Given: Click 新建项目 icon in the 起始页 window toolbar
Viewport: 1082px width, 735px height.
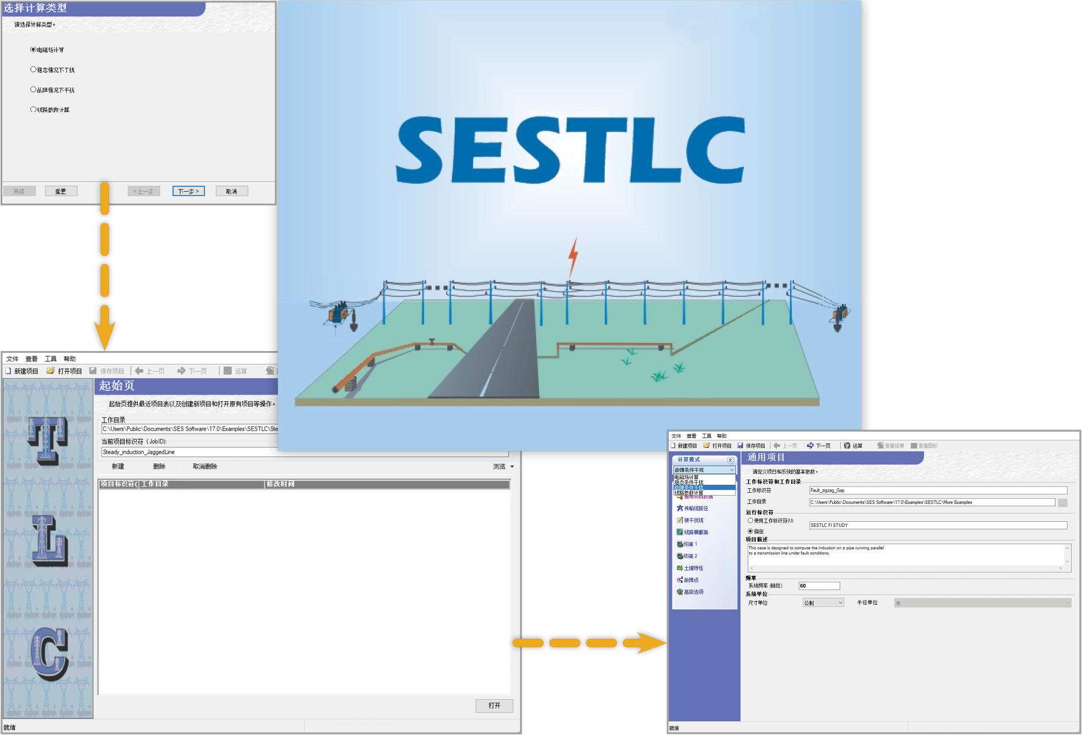Looking at the screenshot, I should 9,371.
